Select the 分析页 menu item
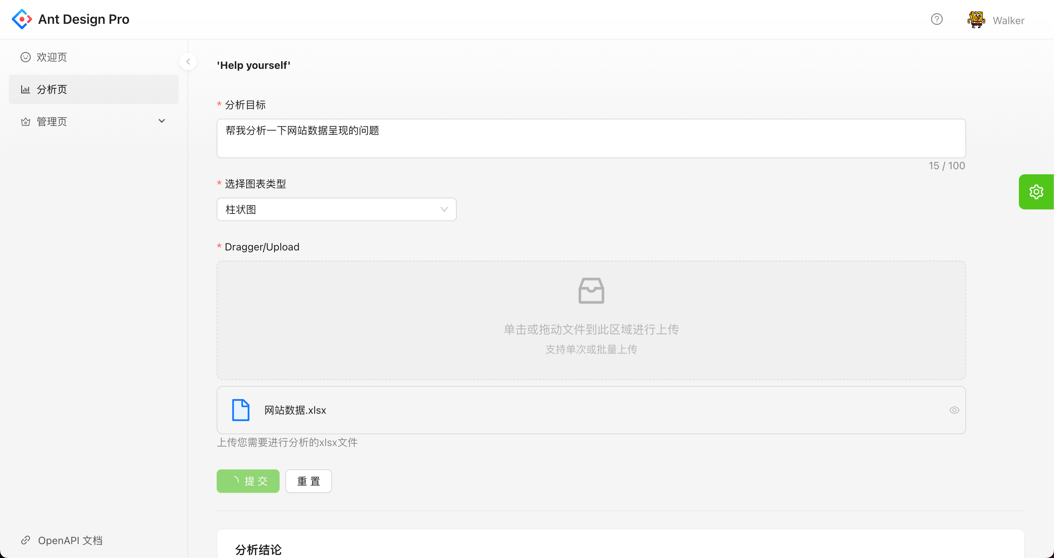The height and width of the screenshot is (558, 1054). (x=93, y=89)
